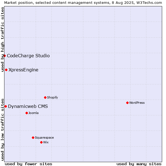Click the XpressEngine red data point
166x166 pixels.
coord(6,70)
